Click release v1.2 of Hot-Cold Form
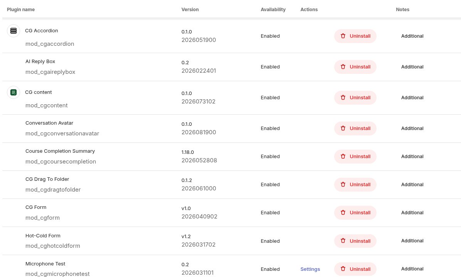Viewport: 461px width, 277px height. click(186, 237)
